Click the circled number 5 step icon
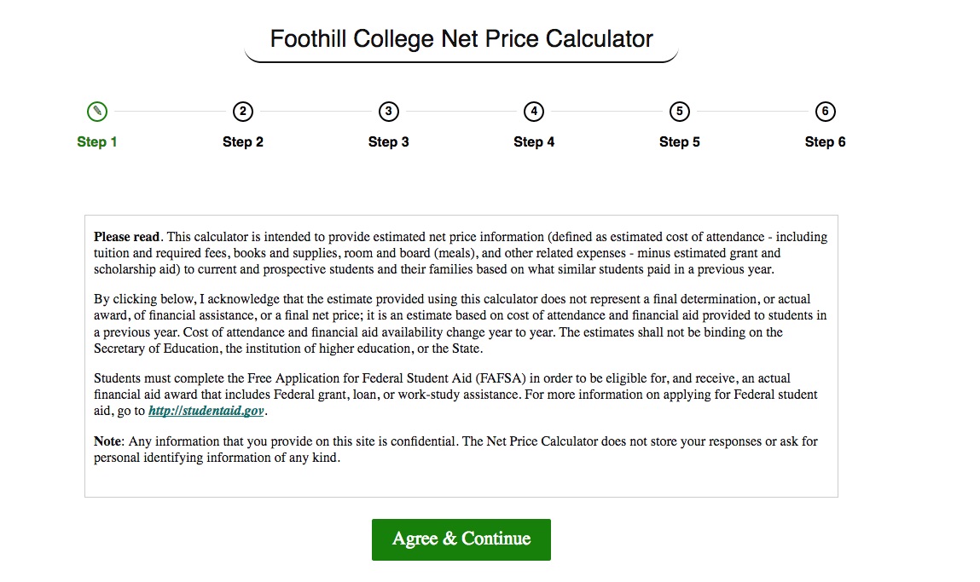Image resolution: width=980 pixels, height=582 pixels. point(680,112)
